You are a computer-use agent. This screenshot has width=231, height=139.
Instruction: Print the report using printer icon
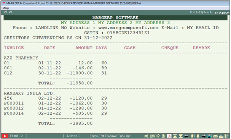tap(221, 136)
